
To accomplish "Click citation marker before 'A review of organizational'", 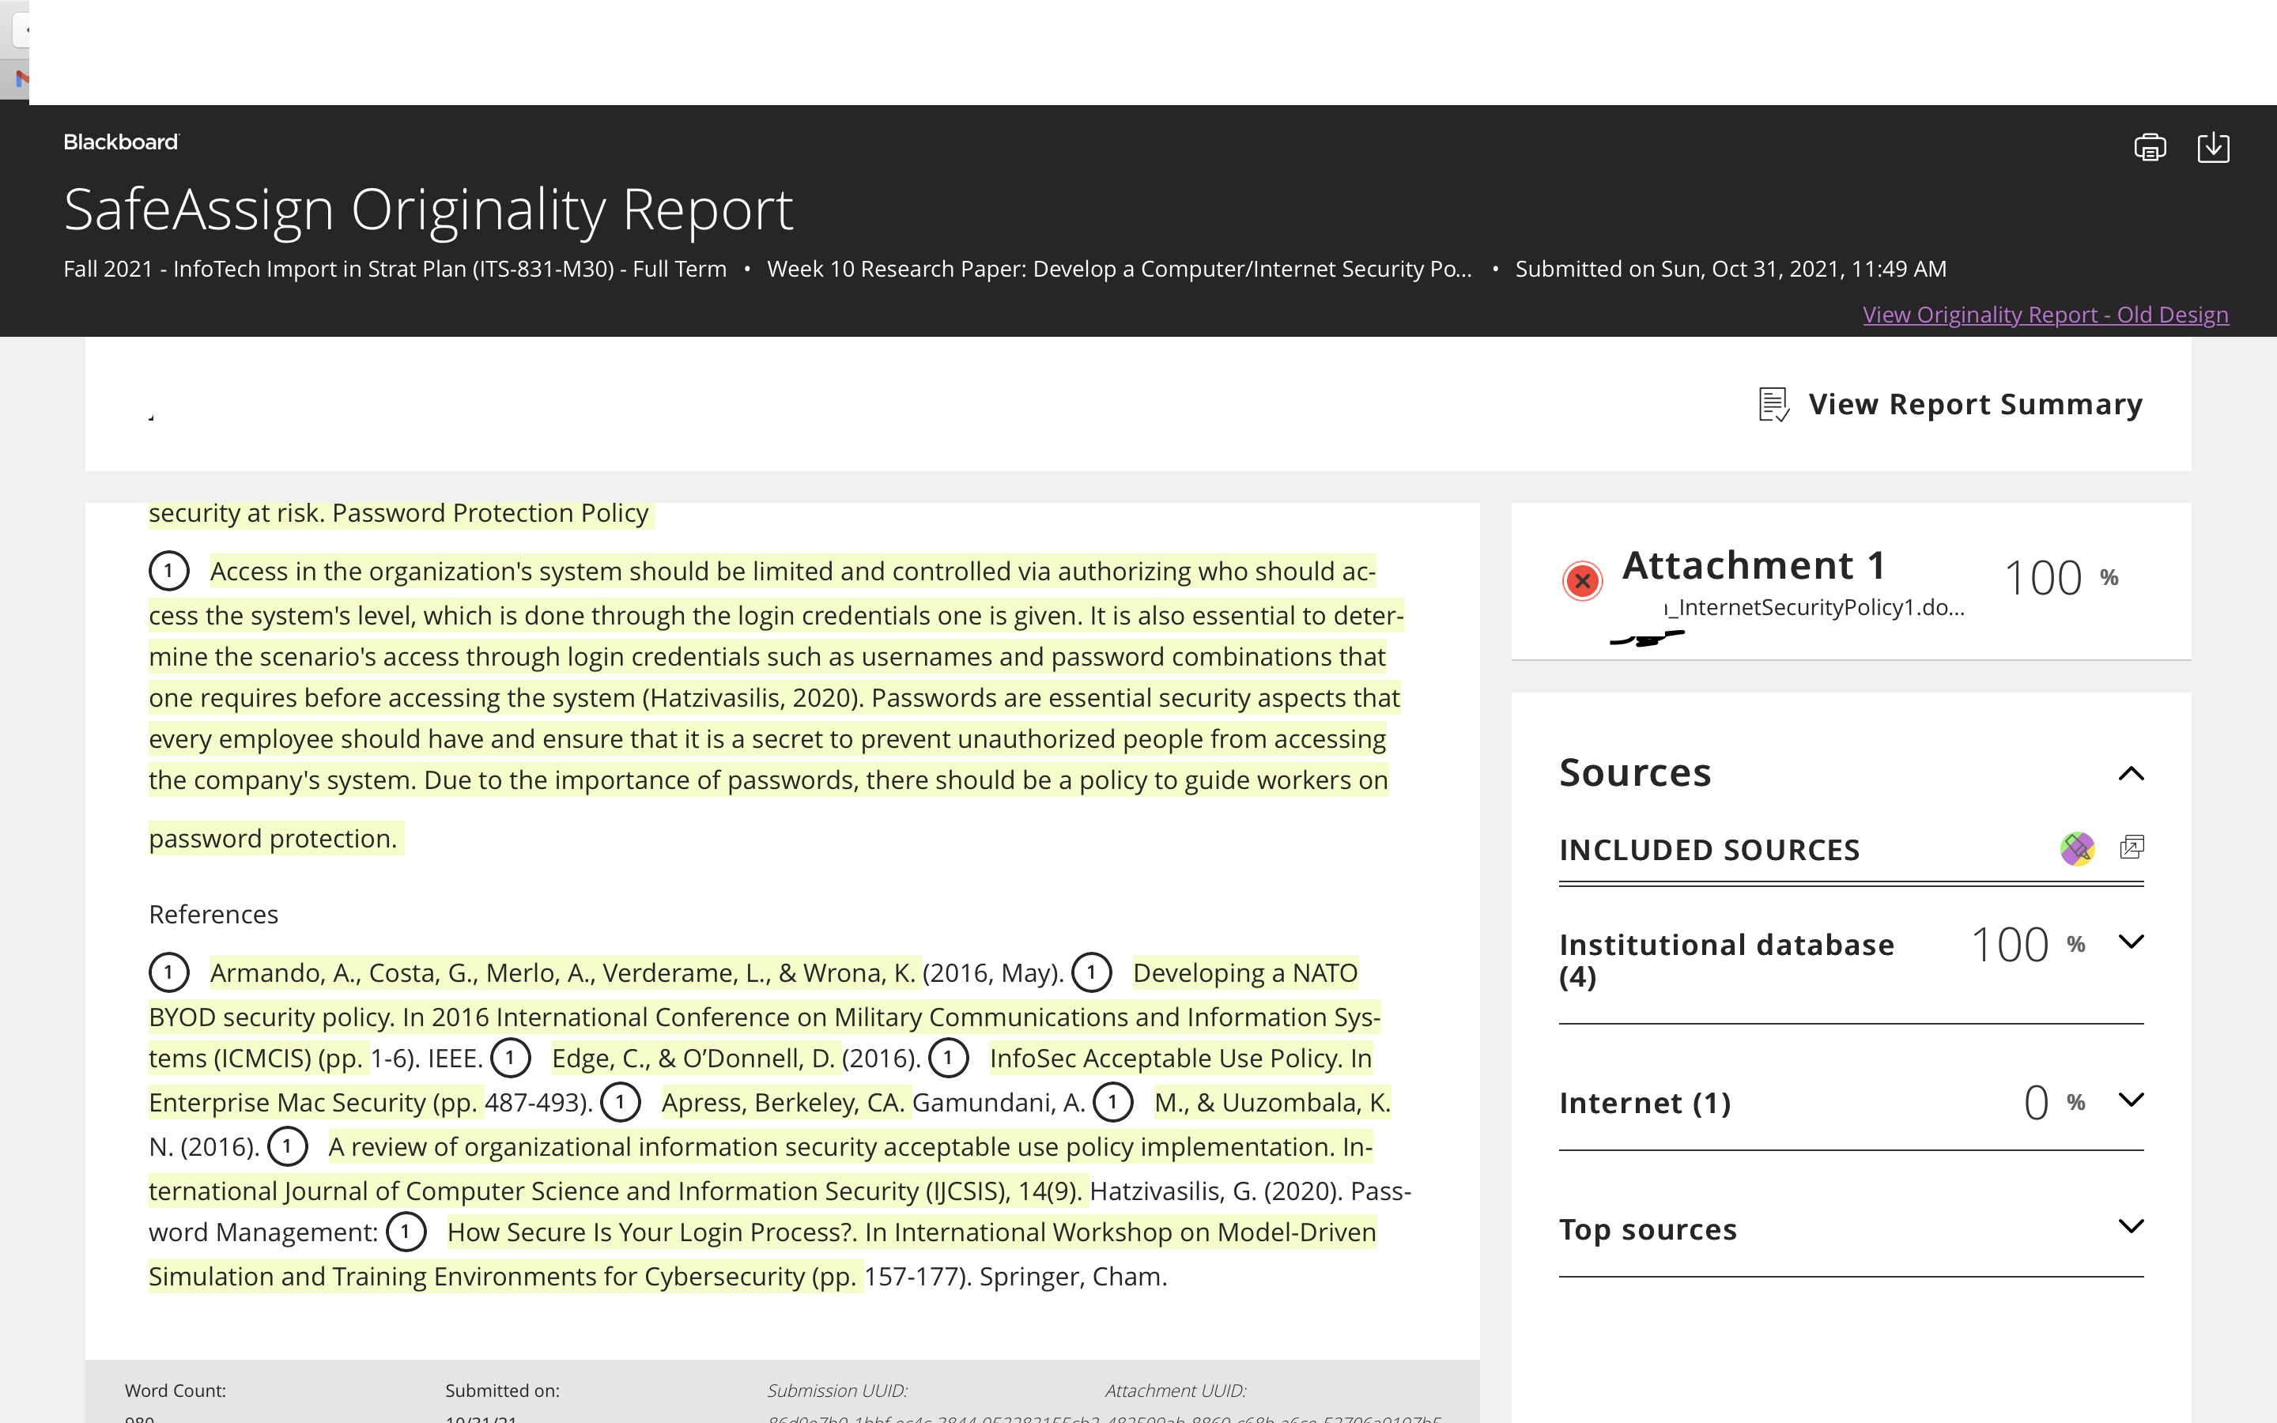I will [288, 1146].
